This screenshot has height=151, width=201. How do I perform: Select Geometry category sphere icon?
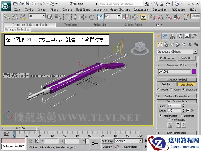160,45
